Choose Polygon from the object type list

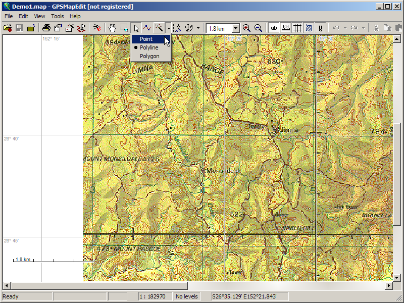pos(149,56)
